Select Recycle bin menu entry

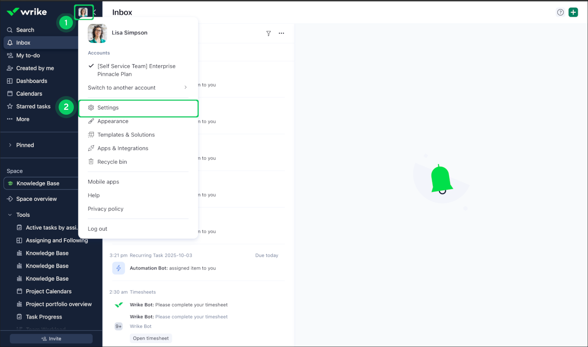coord(112,162)
